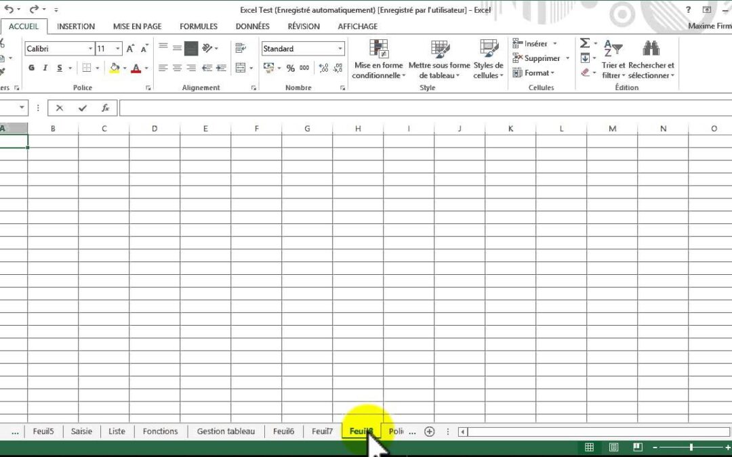Toggle italic (I) formatting
732x457 pixels.
click(x=45, y=68)
